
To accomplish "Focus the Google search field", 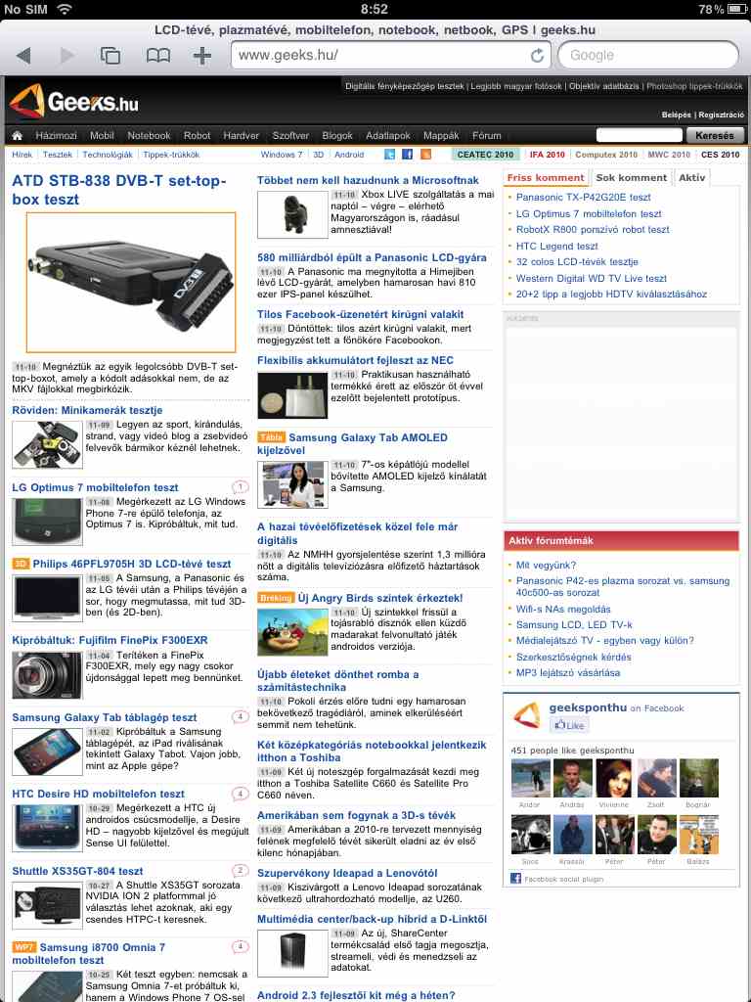I will [648, 56].
